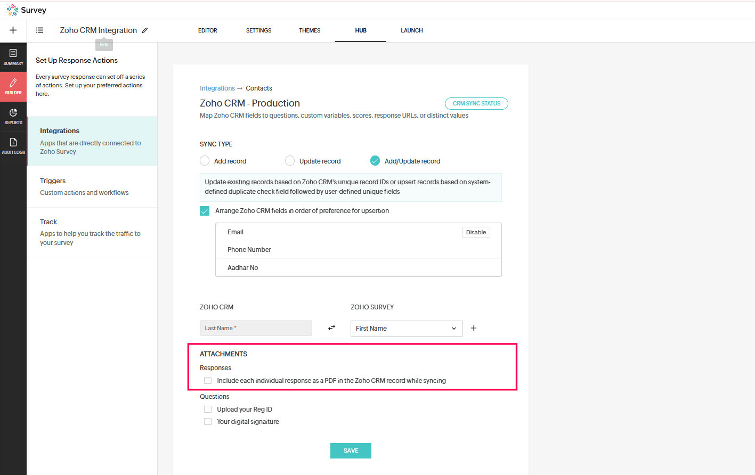The image size is (755, 475).
Task: Select the Email upsert field row
Action: pos(358,232)
